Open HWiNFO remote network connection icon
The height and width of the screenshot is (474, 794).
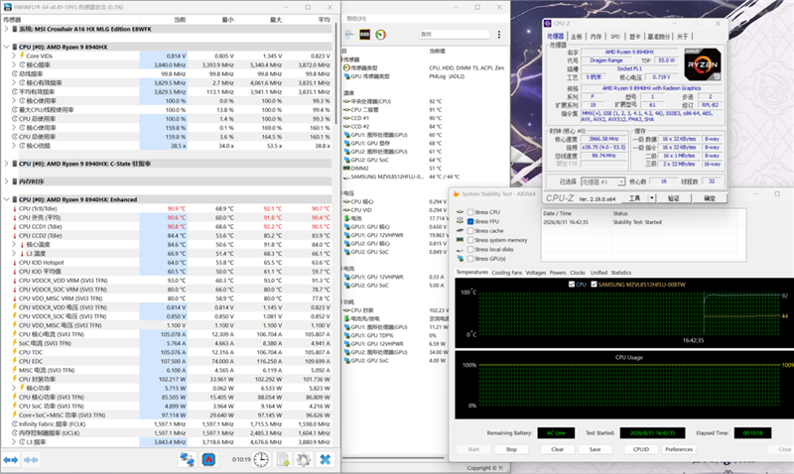click(x=187, y=459)
